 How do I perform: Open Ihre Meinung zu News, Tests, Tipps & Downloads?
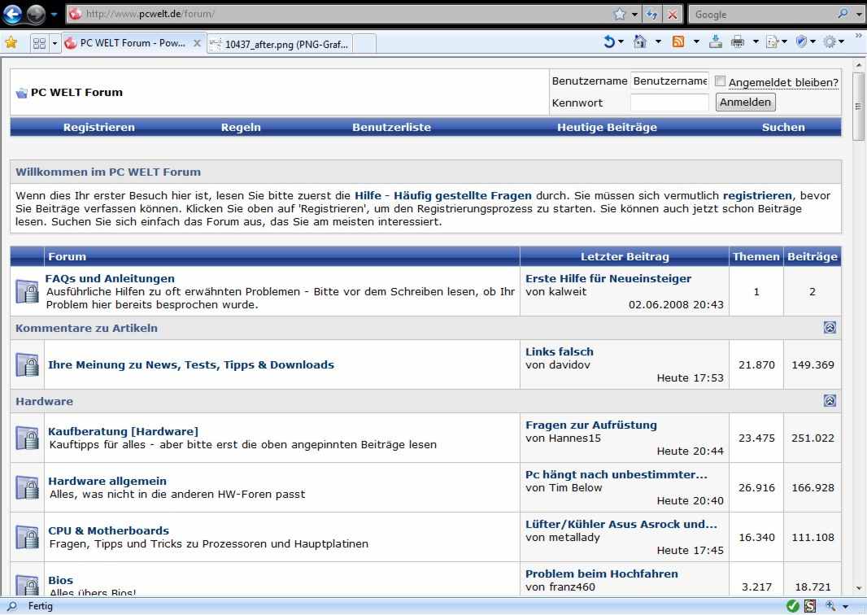coord(191,364)
